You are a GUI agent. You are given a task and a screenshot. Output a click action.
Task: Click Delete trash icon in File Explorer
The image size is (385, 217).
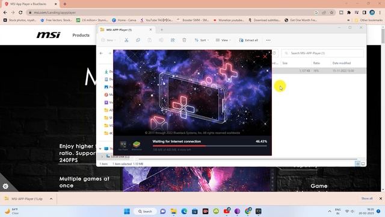[184, 40]
